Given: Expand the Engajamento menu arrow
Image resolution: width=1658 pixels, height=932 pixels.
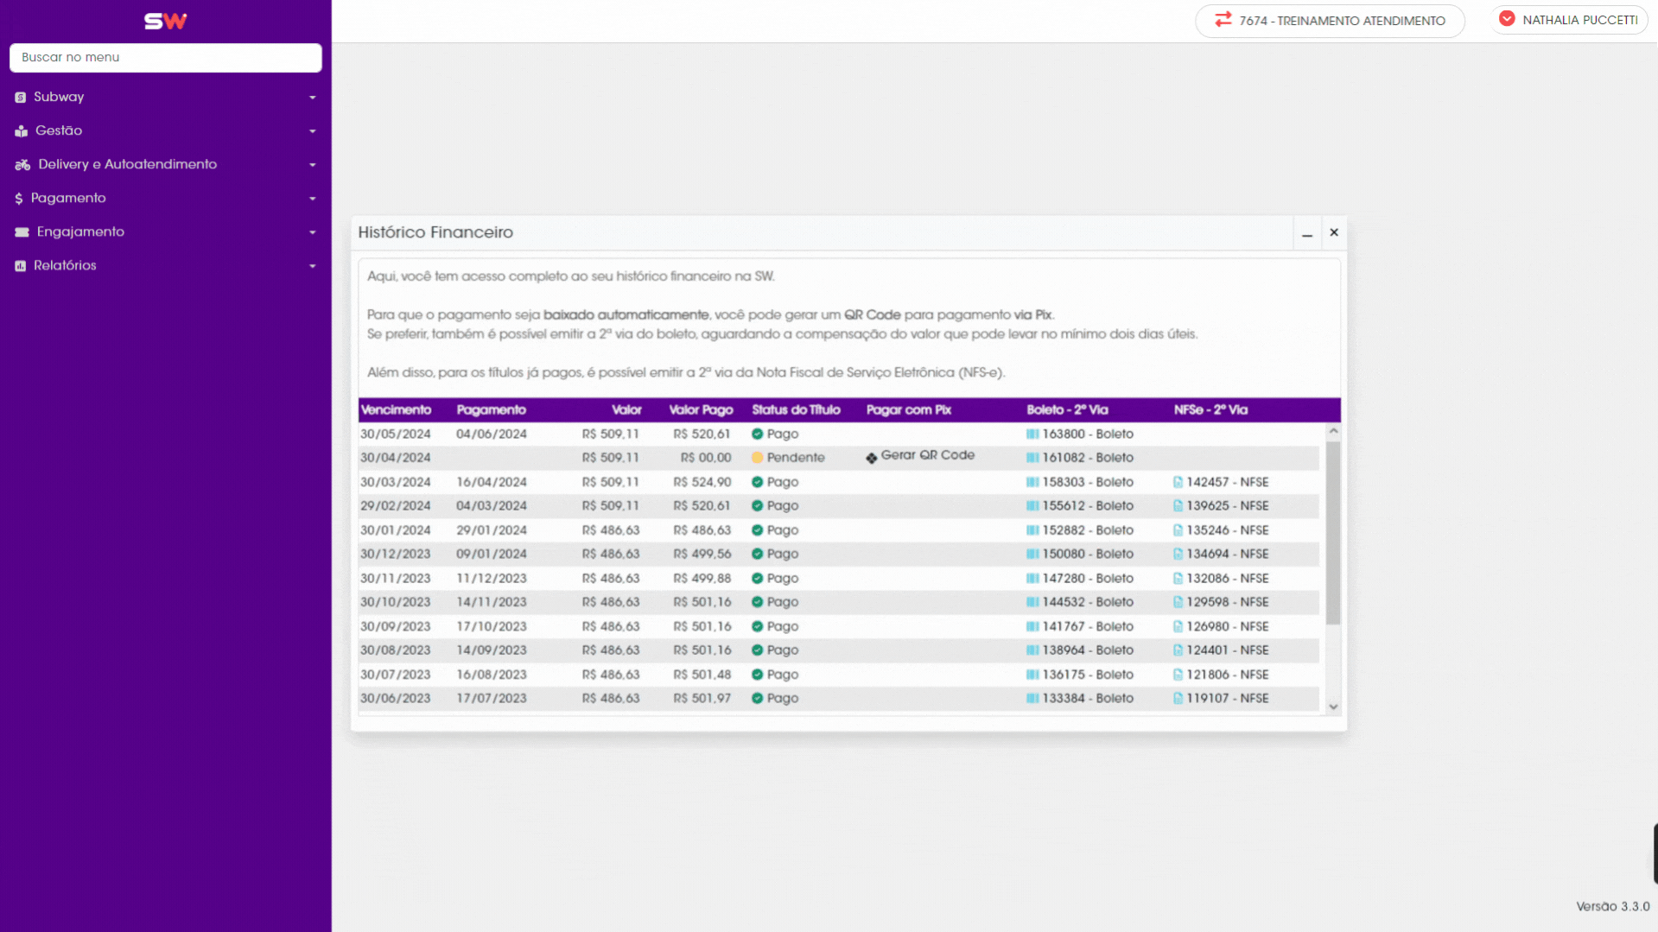Looking at the screenshot, I should 312,232.
